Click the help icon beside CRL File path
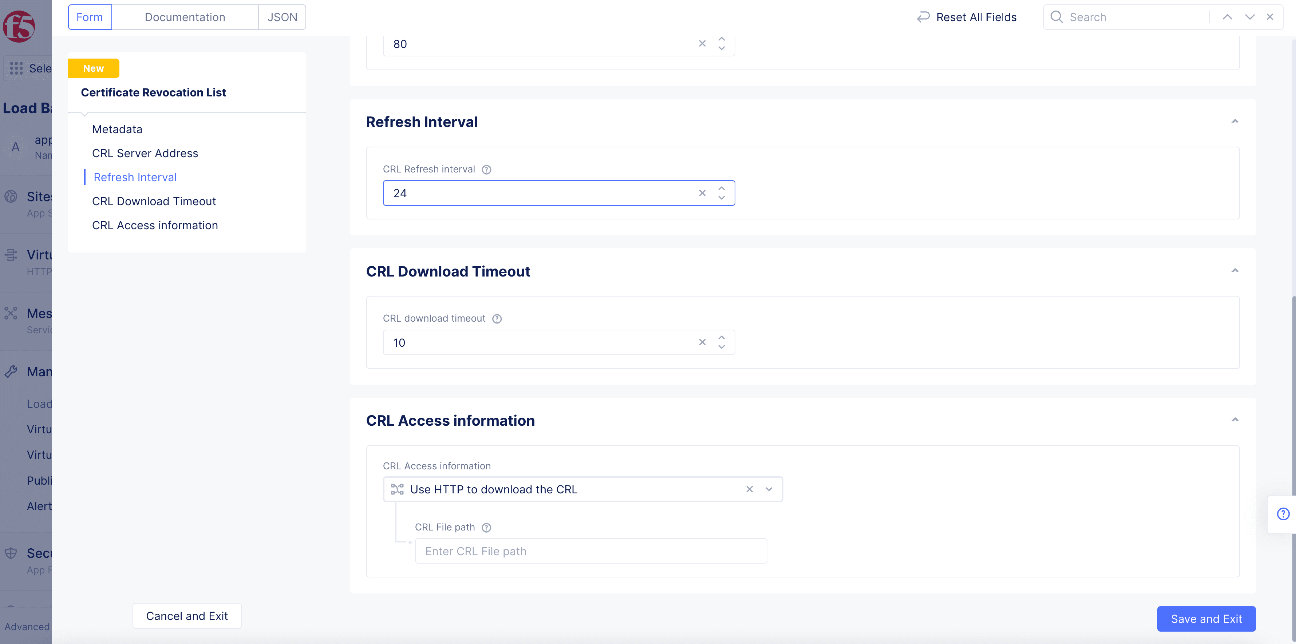Viewport: 1296px width, 644px height. [x=486, y=527]
